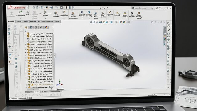Viewport: 197px width, 111px height.
Task: Switch to the Model tab at the bottom
Action: coord(37,92)
